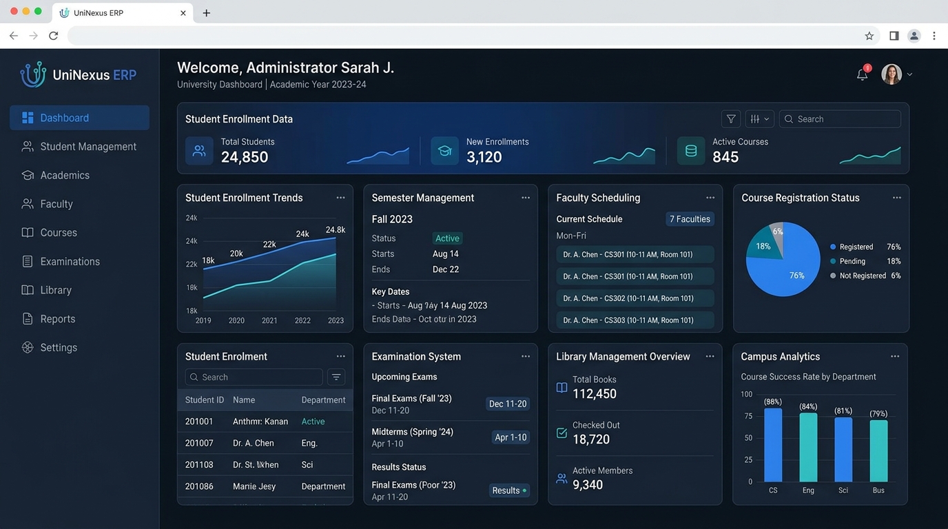Open Course Registration Status options menu

coord(897,198)
